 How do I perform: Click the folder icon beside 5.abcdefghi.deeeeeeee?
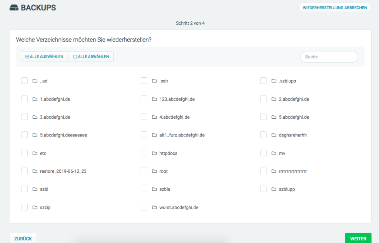click(x=35, y=135)
